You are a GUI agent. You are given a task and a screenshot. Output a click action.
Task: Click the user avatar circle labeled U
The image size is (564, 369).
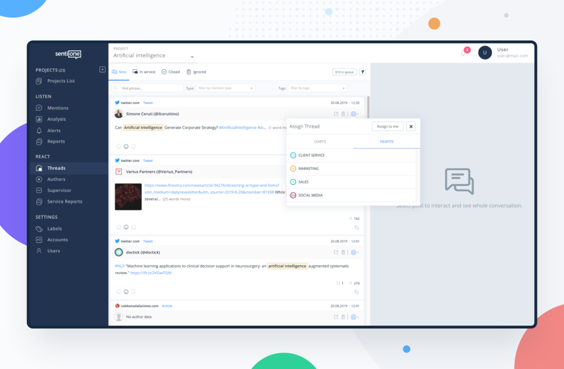485,52
